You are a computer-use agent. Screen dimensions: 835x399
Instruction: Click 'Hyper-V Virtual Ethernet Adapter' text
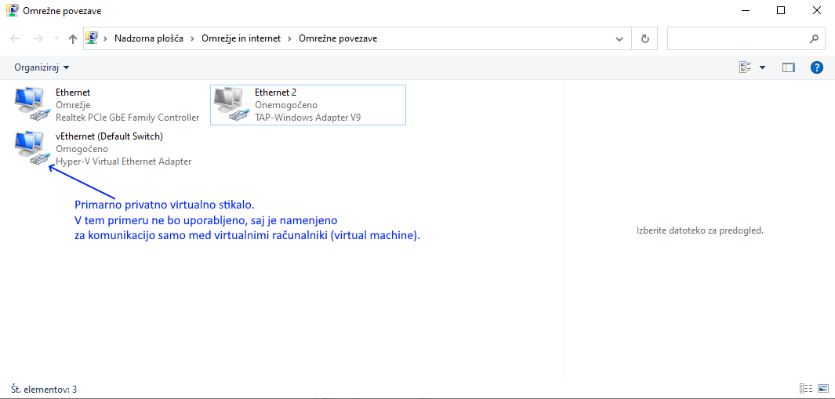coord(124,161)
